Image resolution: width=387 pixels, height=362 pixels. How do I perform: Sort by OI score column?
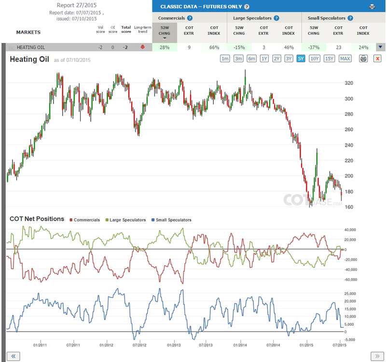point(113,29)
